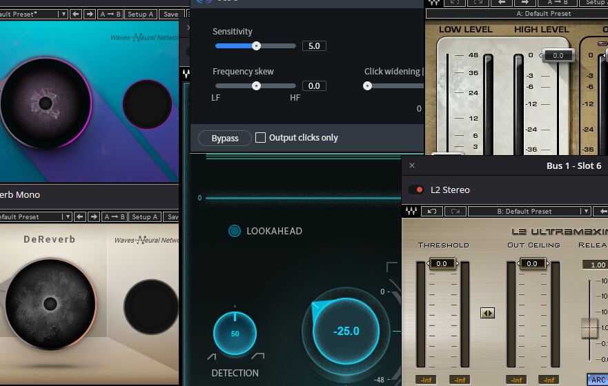Viewport: 608px width, 386px height.
Task: Click the large threshold knob showing -25.0
Action: 346,332
